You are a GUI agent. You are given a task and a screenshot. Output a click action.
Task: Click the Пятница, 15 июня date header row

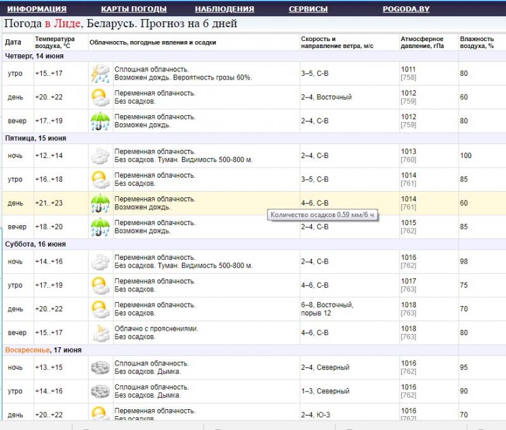click(x=35, y=138)
